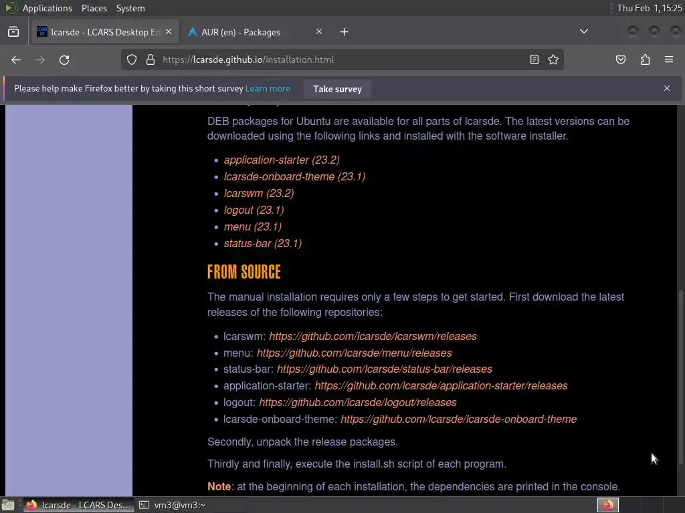Click the page vertical scrollbar

tap(680, 377)
